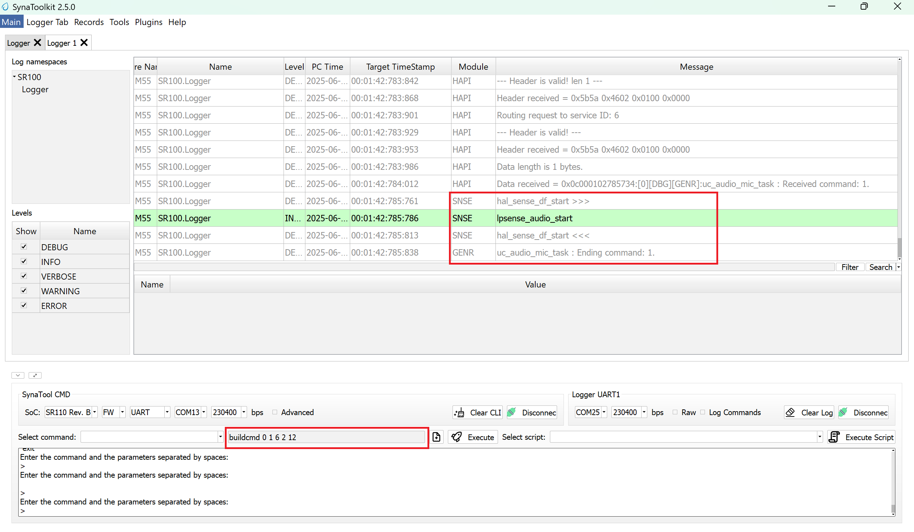The height and width of the screenshot is (532, 914).
Task: Select the Logger item under SR100
Action: coord(35,89)
